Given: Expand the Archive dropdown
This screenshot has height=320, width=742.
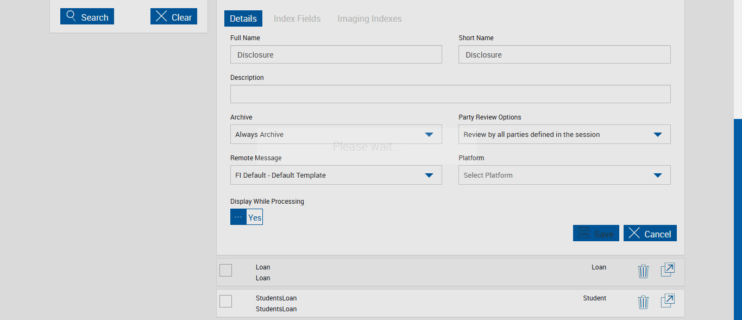Looking at the screenshot, I should pyautogui.click(x=336, y=135).
